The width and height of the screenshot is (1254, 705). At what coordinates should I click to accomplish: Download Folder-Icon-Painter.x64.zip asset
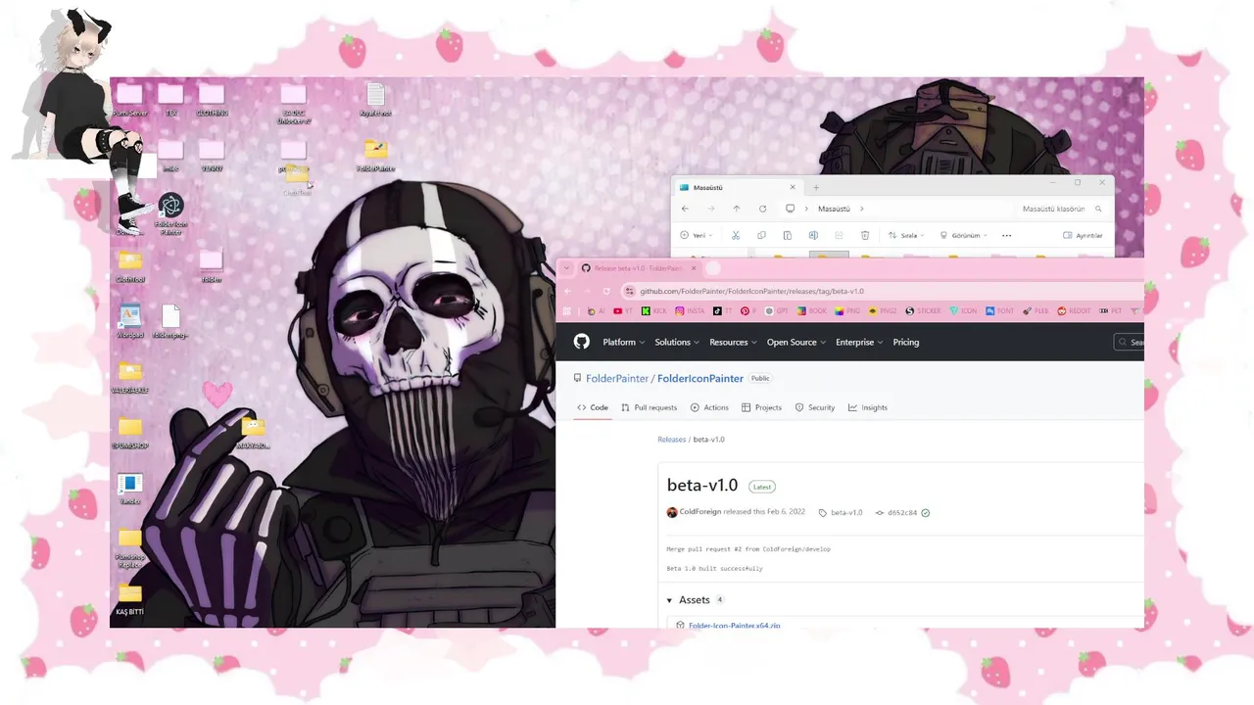point(734,625)
